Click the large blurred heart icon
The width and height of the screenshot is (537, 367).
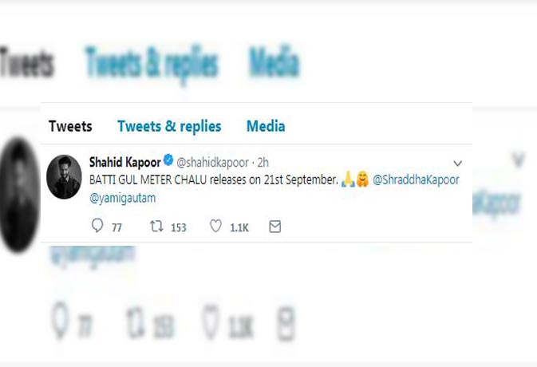210,321
